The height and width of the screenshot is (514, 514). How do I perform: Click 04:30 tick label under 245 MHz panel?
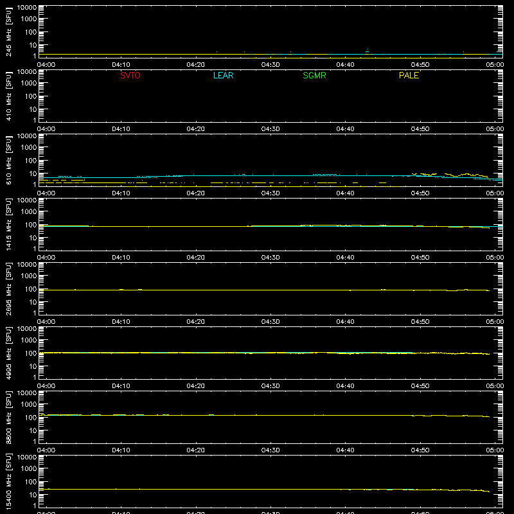270,65
